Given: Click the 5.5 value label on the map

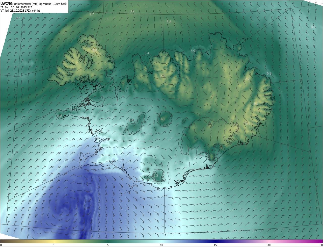Looking at the screenshot, I should (156, 176).
